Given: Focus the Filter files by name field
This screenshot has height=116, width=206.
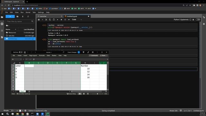Looking at the screenshot, I should pos(20,22).
